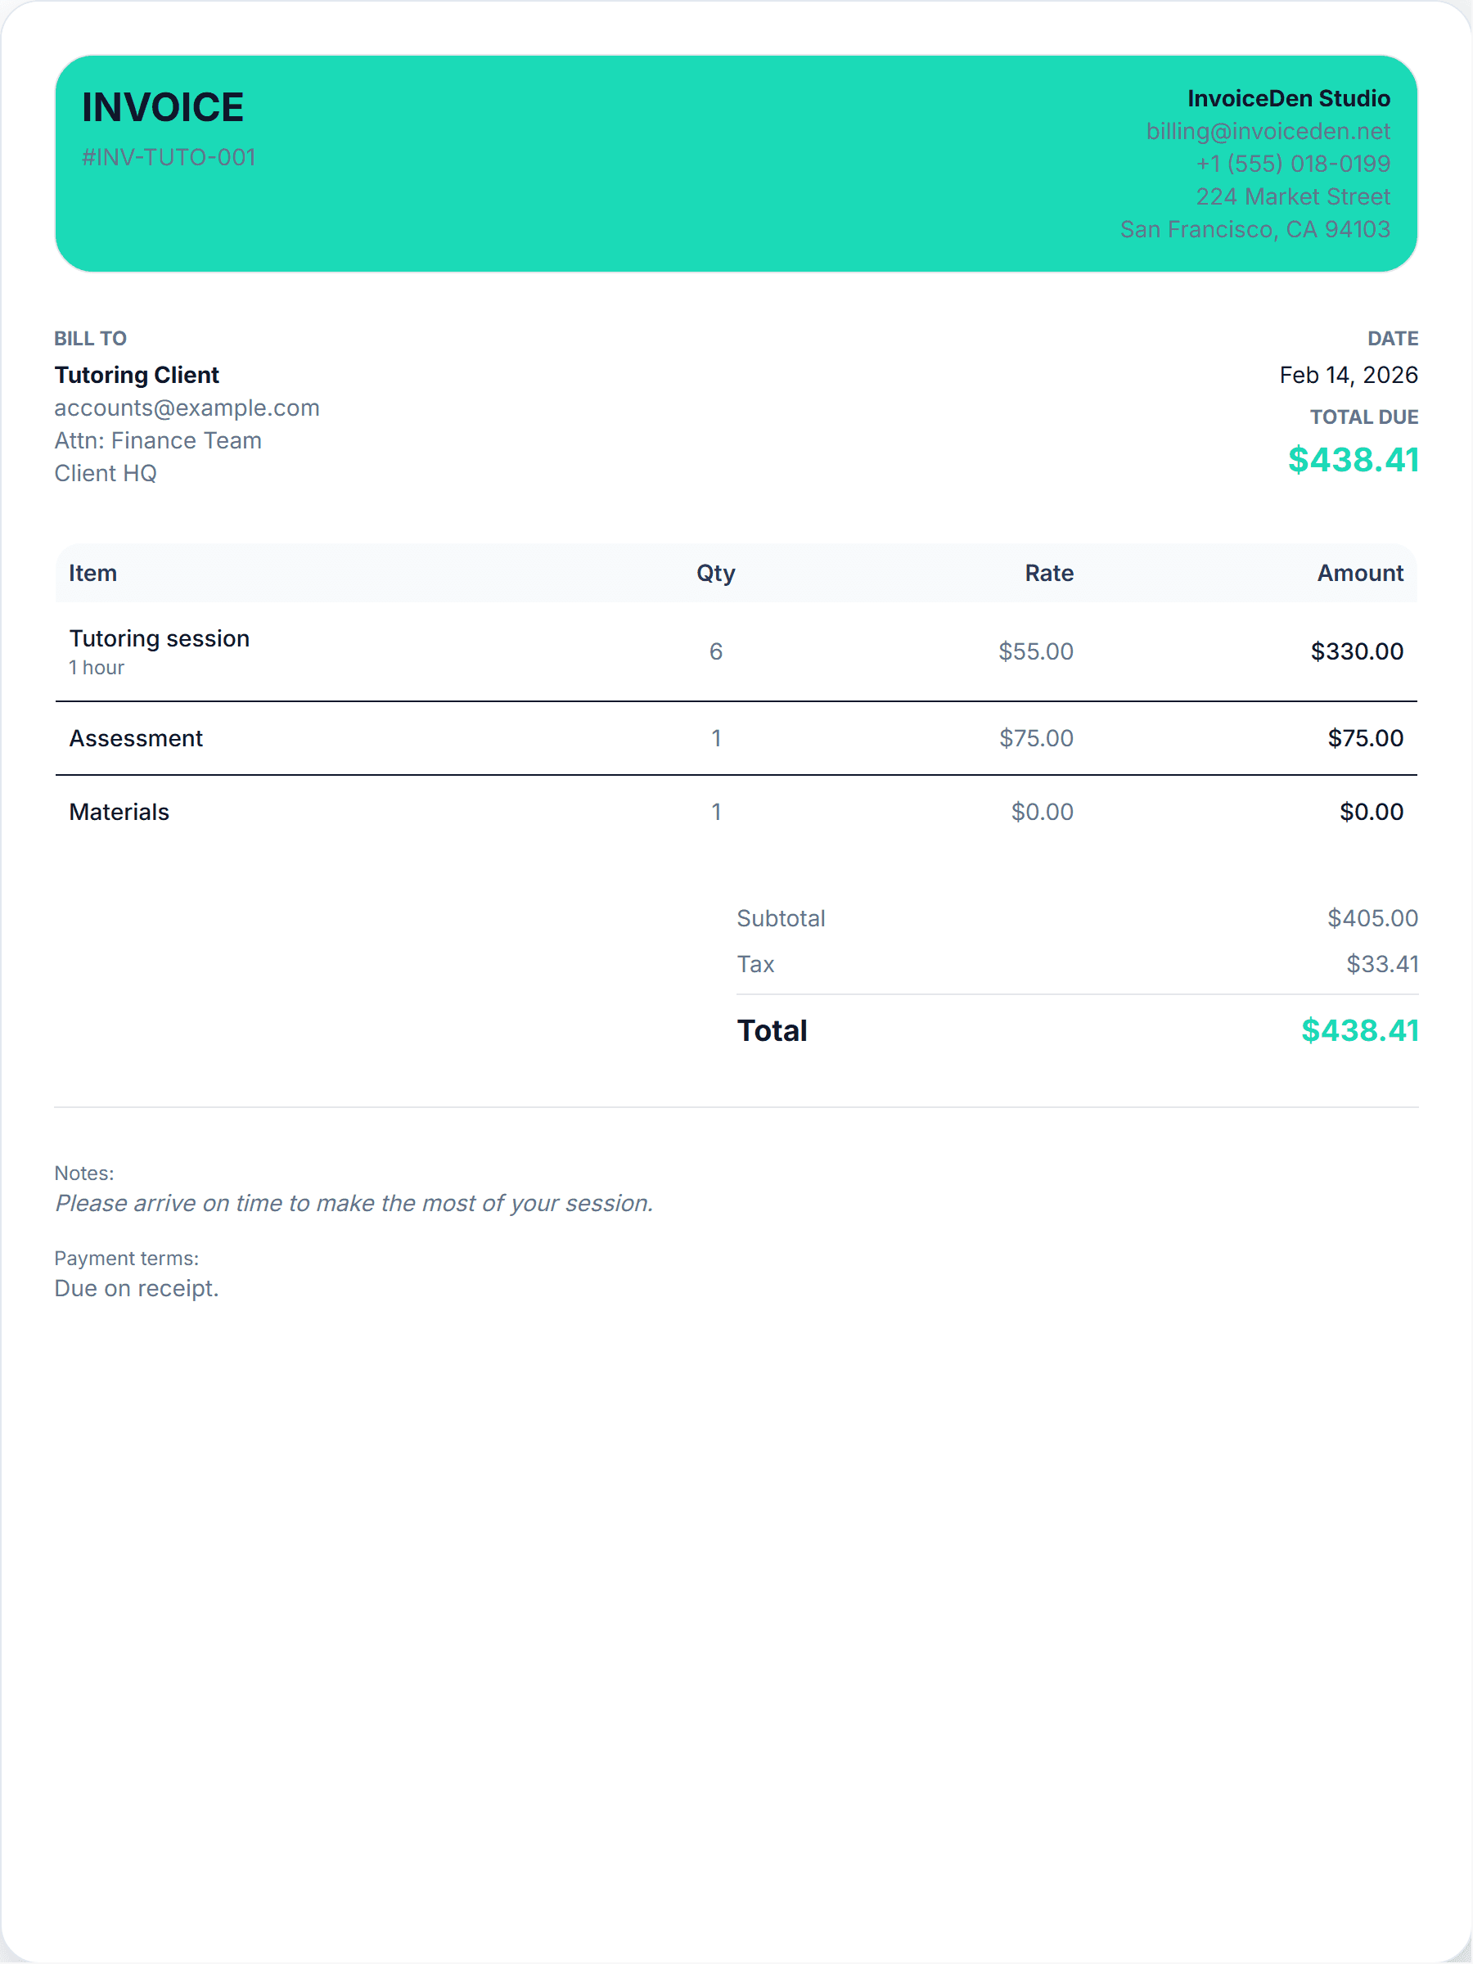This screenshot has width=1473, height=1964.
Task: Click the INVOICE heading
Action: (x=163, y=107)
